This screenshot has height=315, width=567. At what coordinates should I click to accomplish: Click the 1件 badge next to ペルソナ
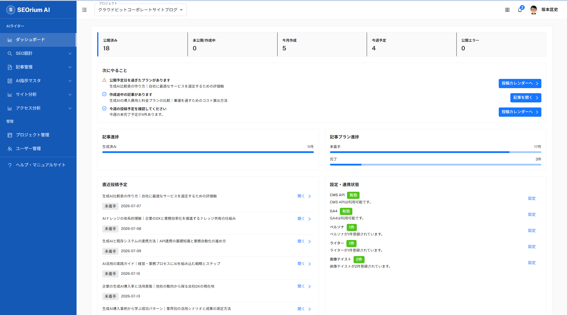351,227
